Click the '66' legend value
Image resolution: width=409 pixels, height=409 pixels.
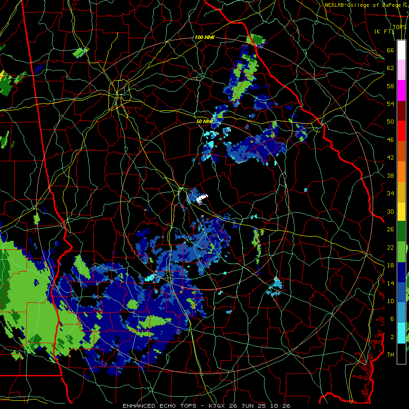(x=390, y=50)
